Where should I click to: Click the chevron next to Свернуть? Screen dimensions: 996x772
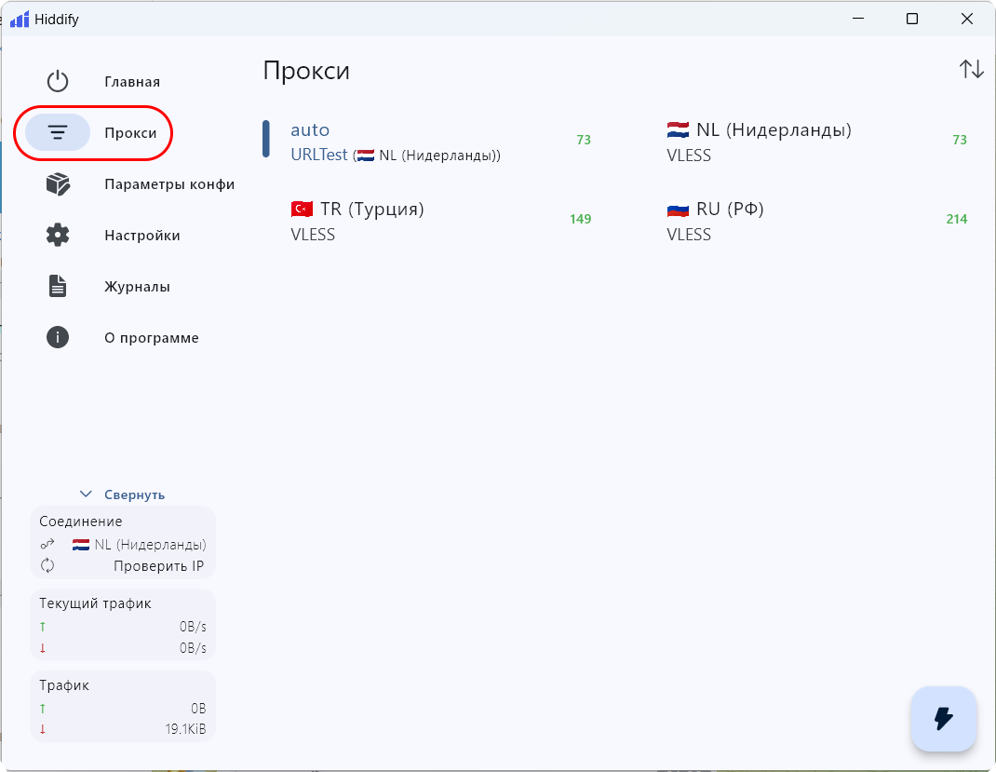[87, 494]
